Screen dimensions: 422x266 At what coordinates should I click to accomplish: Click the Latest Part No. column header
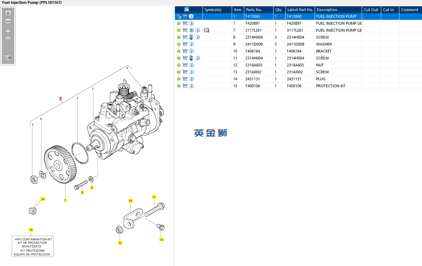click(300, 10)
